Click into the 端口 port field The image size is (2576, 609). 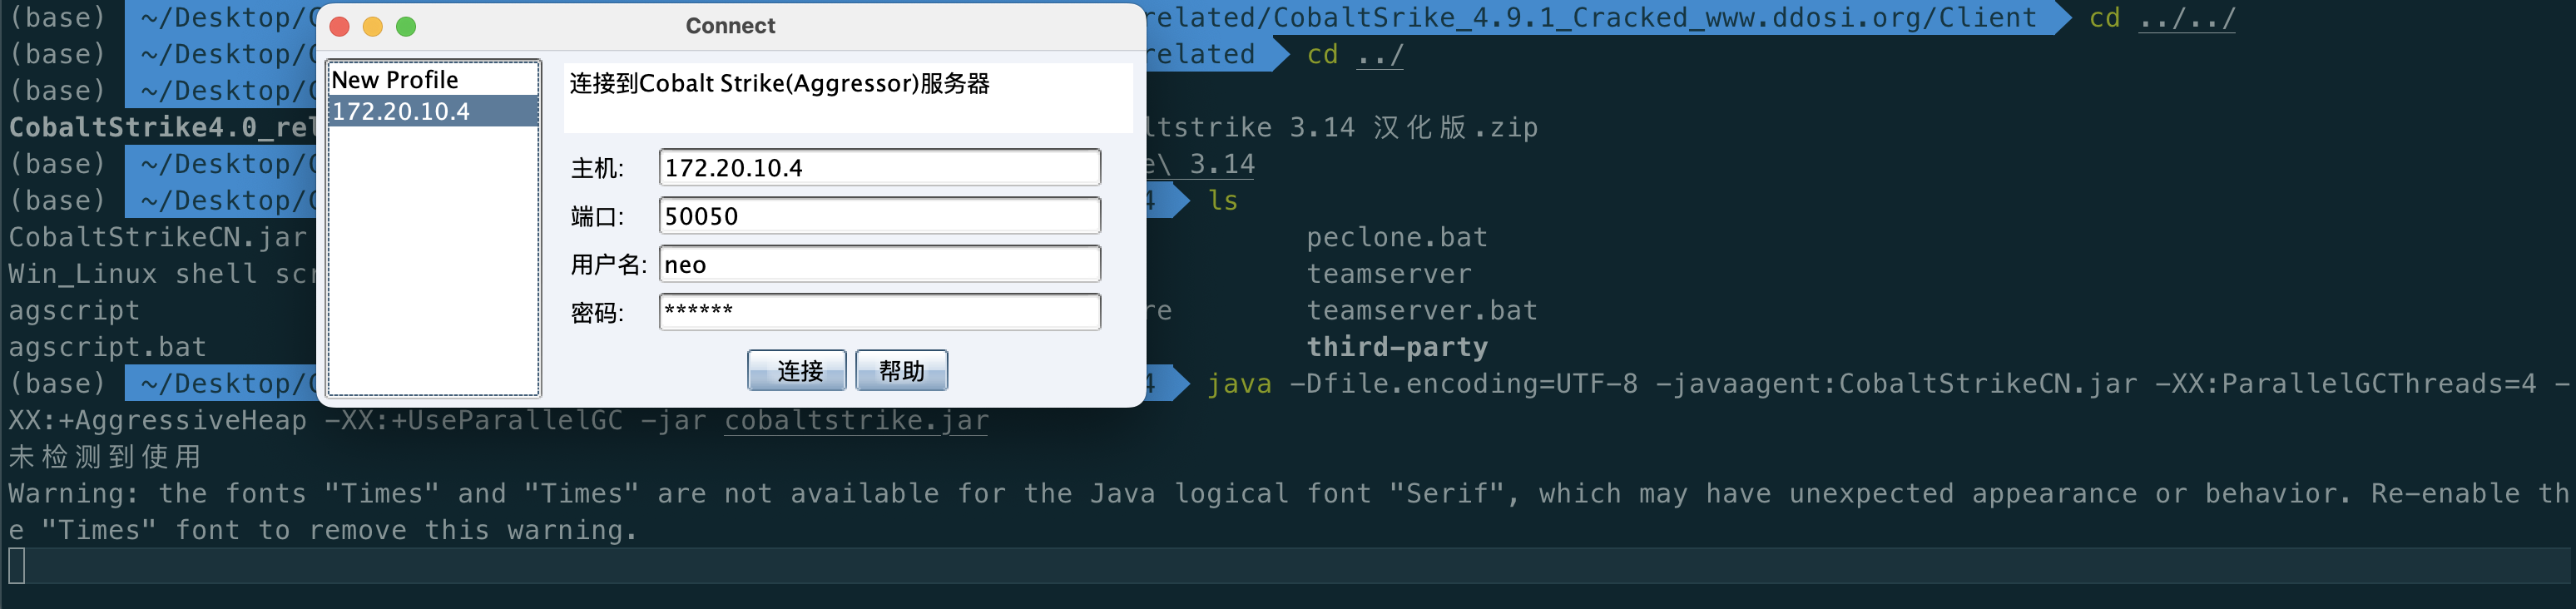pyautogui.click(x=879, y=216)
